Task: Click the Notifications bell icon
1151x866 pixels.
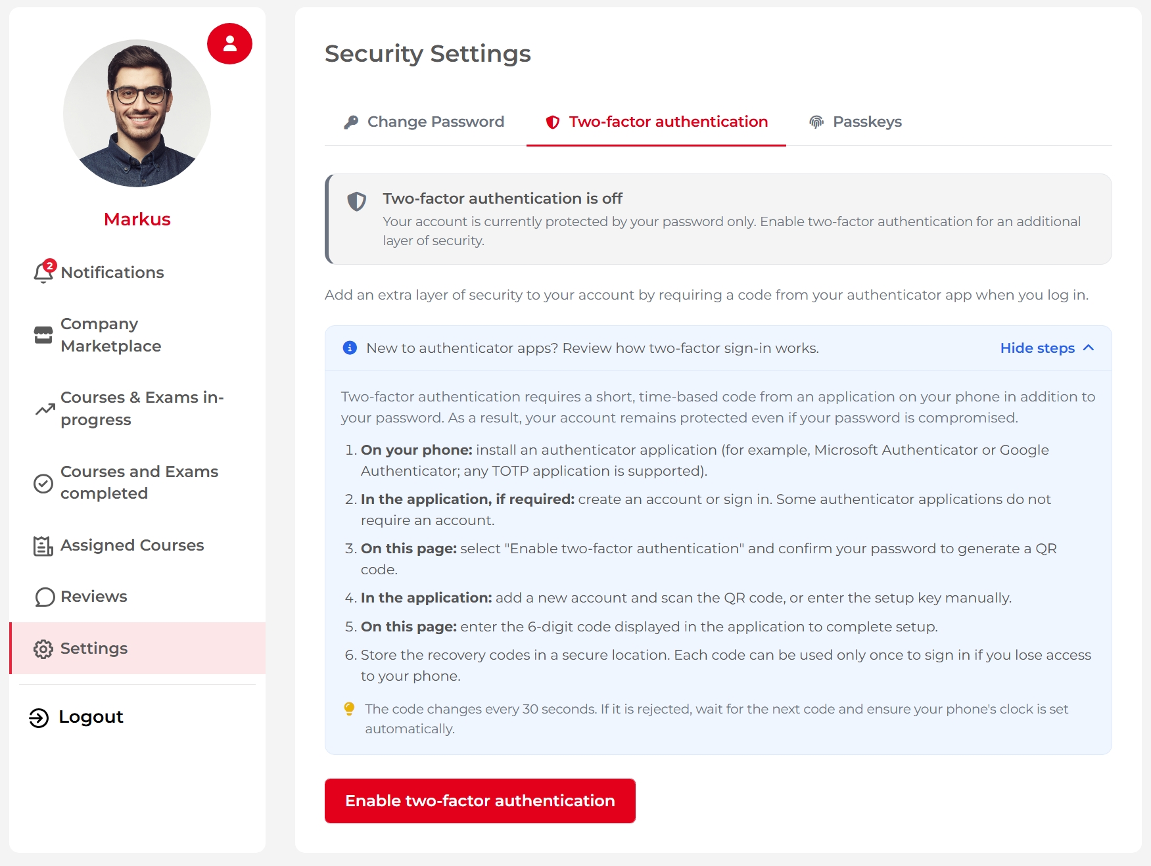Action: point(43,273)
